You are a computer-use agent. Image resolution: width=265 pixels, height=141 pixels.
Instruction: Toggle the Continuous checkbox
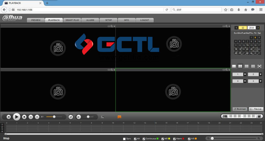(144, 139)
